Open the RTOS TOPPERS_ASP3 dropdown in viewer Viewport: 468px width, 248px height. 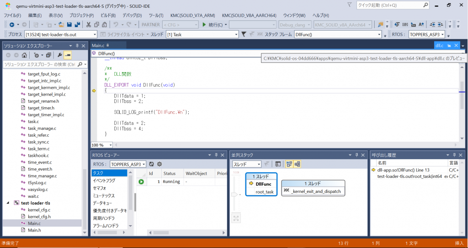(128, 164)
